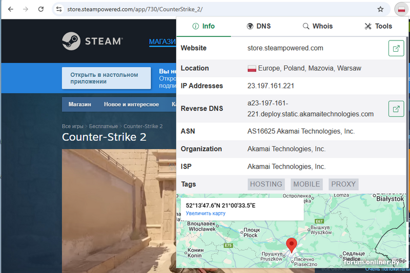Switch to the DNS tab

coord(259,26)
